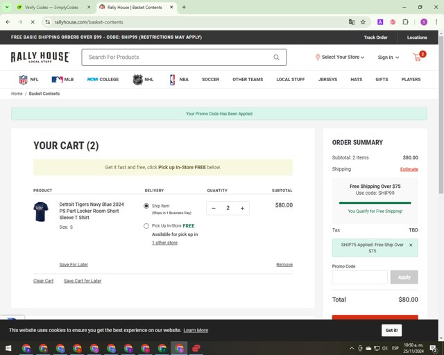Click the Track Order link
This screenshot has height=355, width=444.
pyautogui.click(x=375, y=37)
